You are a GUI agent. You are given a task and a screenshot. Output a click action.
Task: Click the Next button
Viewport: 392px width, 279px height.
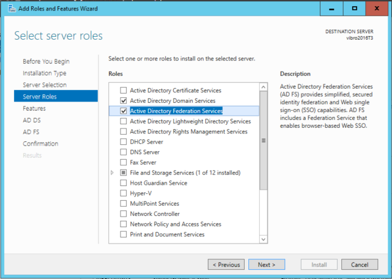[267, 264]
